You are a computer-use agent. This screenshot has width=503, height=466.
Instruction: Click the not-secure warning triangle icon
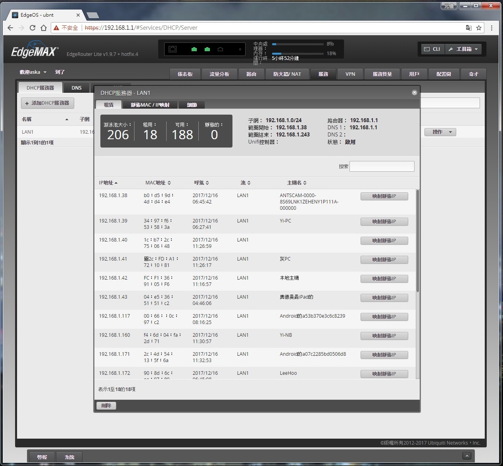(57, 28)
